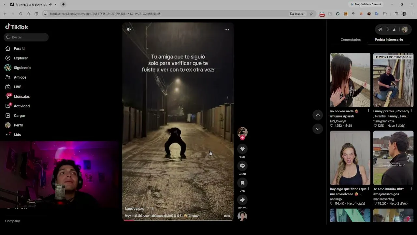Open the 'yo no veo nada' video thumbnail
Screen dimensions: 417x235
point(350,80)
